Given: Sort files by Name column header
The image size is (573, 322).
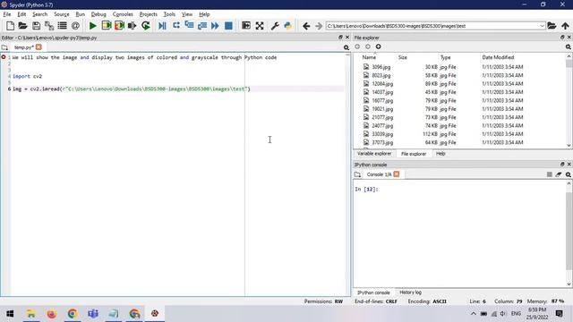Looking at the screenshot, I should (x=369, y=57).
